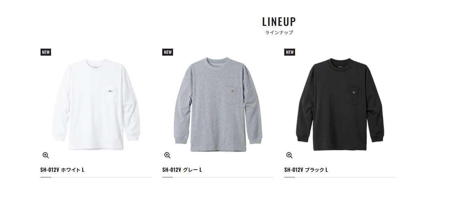Click the pocket emblem on the gray shirt
This screenshot has height=198, width=451.
(231, 92)
